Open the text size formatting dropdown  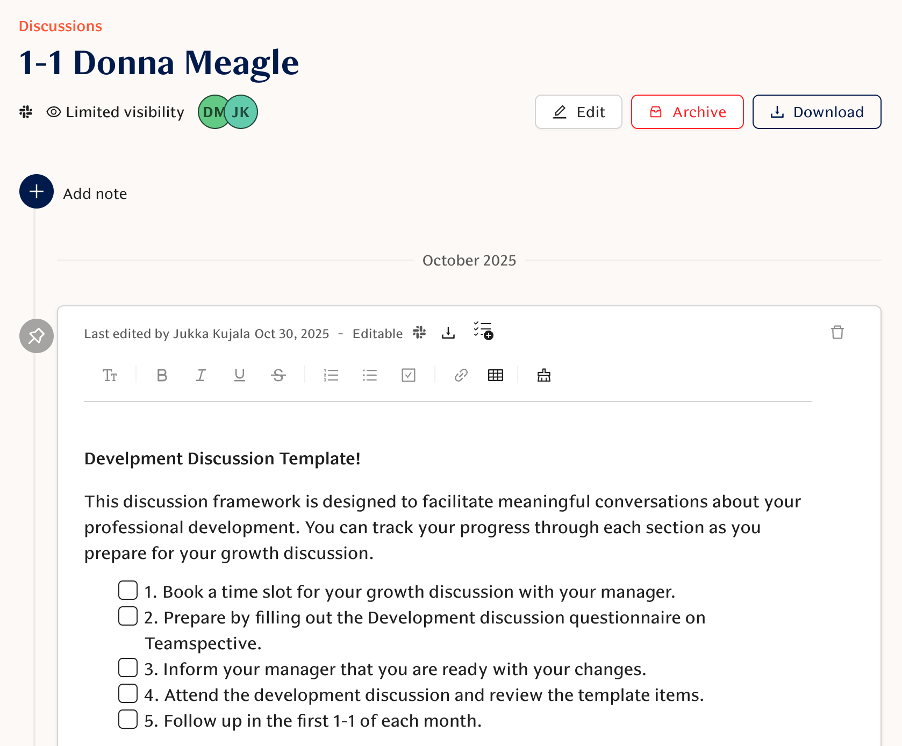tap(110, 375)
